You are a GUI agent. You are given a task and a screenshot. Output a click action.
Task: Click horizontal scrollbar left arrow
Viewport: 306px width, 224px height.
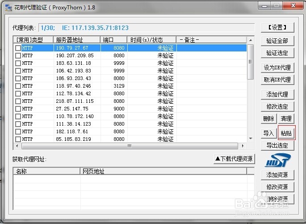point(17,146)
